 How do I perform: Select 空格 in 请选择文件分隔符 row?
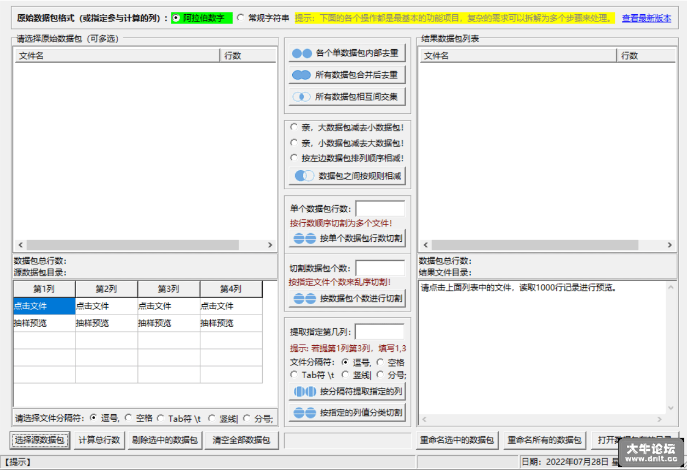point(138,418)
